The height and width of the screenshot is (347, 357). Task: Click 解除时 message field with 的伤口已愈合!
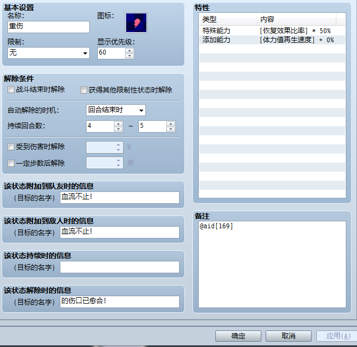tap(120, 302)
